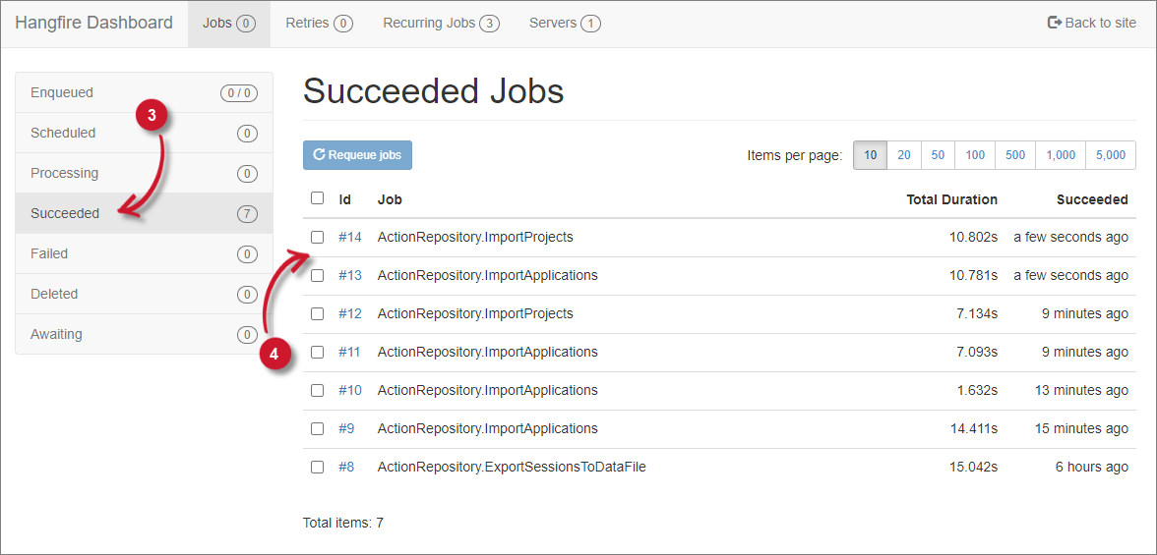Click the refresh icon on Requeue jobs
This screenshot has width=1157, height=555.
320,155
